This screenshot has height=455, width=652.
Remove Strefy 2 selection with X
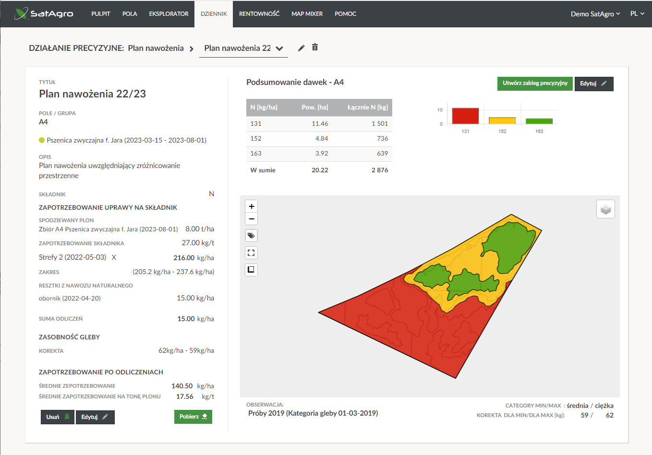click(114, 257)
